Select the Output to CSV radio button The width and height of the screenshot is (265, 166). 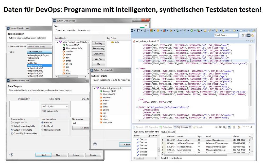coord(12,122)
